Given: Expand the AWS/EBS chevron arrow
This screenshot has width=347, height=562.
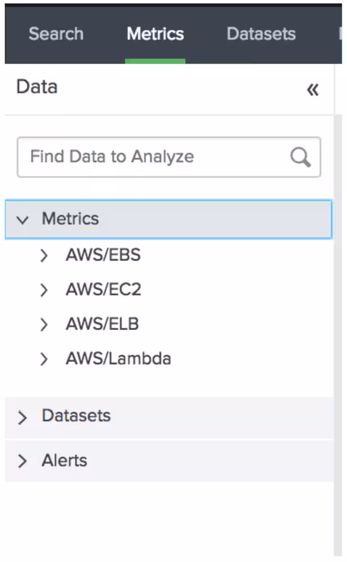Looking at the screenshot, I should click(x=44, y=256).
